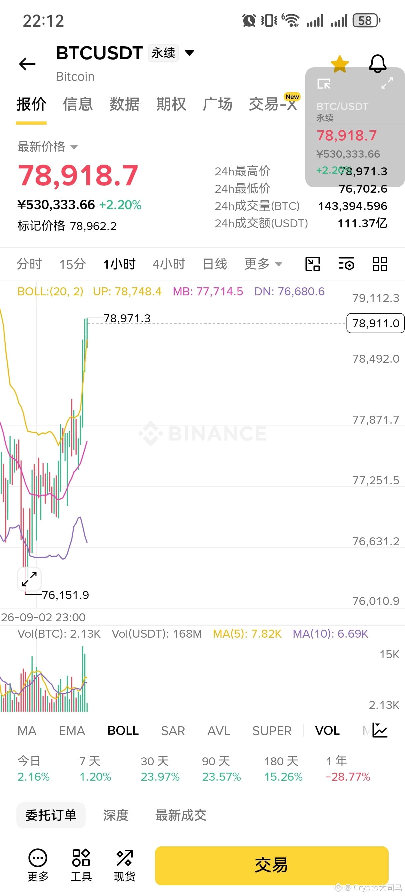
Task: Select the 4小时 chart interval
Action: pos(169,264)
